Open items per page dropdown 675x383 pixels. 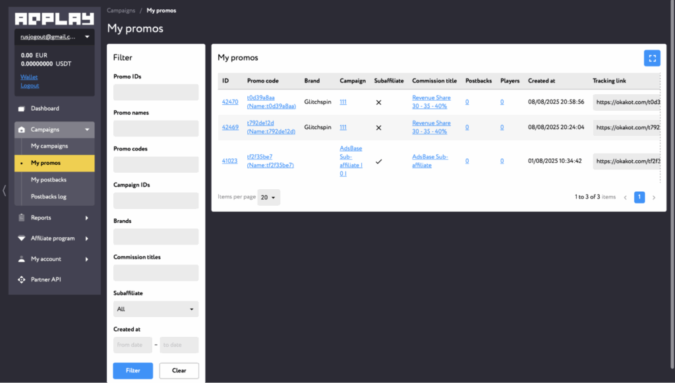click(268, 197)
